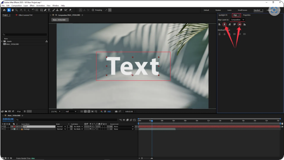Click the viewer snapshot camera icon
Screen dimensions: 284x160
point(116,112)
